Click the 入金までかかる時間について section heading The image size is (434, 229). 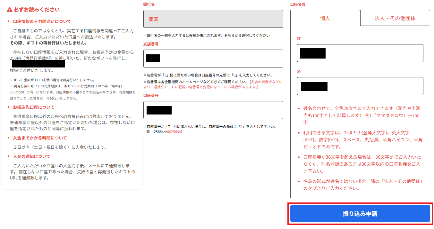coord(40,138)
